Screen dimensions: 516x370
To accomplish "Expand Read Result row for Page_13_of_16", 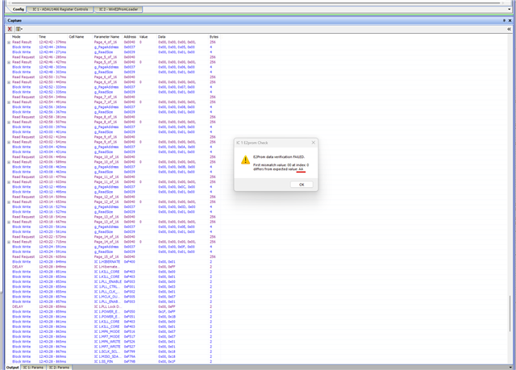I will point(9,222).
